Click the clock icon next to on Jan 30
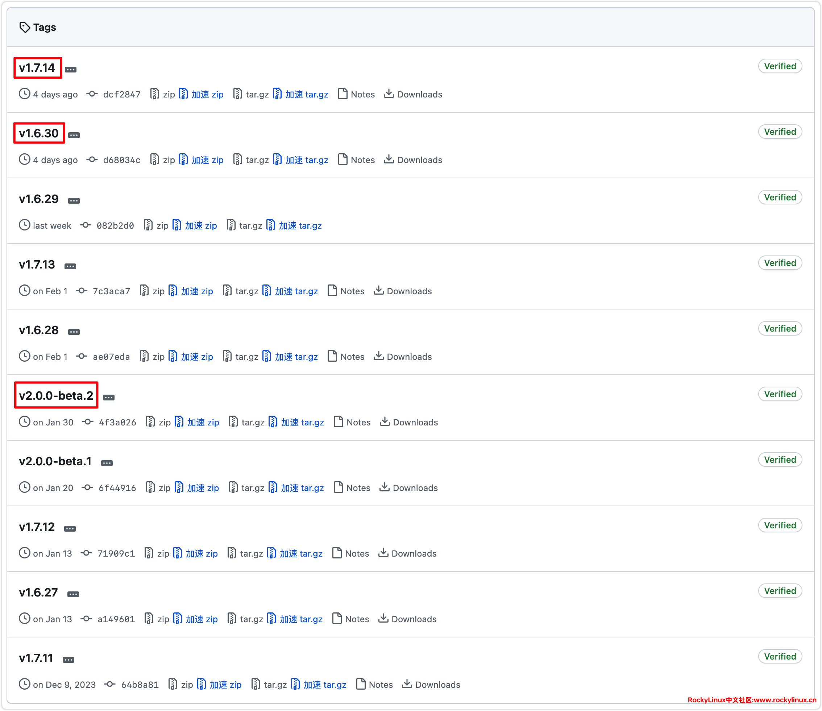The height and width of the screenshot is (711, 822). pyautogui.click(x=25, y=422)
